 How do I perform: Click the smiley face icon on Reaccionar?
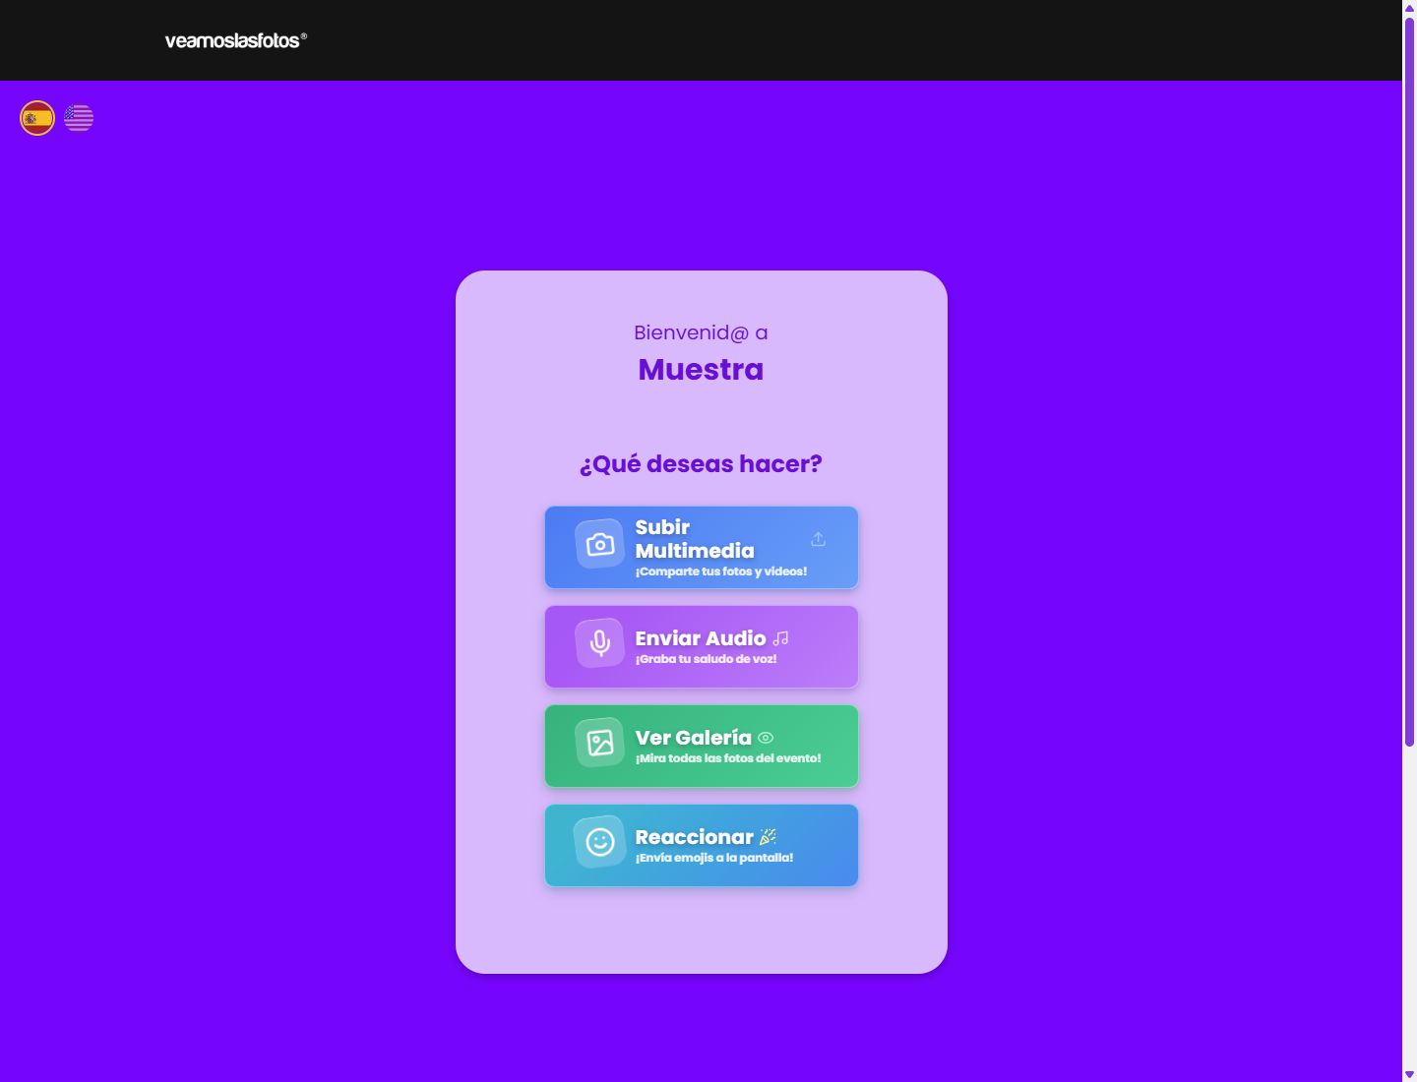pyautogui.click(x=600, y=842)
